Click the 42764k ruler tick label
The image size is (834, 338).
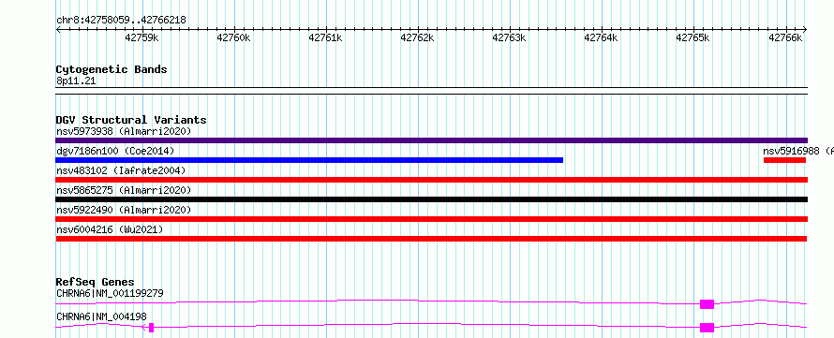tap(602, 37)
